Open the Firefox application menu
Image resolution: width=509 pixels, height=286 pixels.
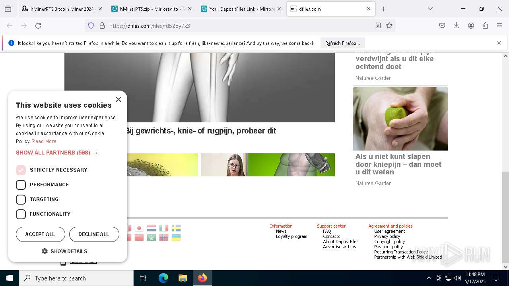[x=499, y=26]
